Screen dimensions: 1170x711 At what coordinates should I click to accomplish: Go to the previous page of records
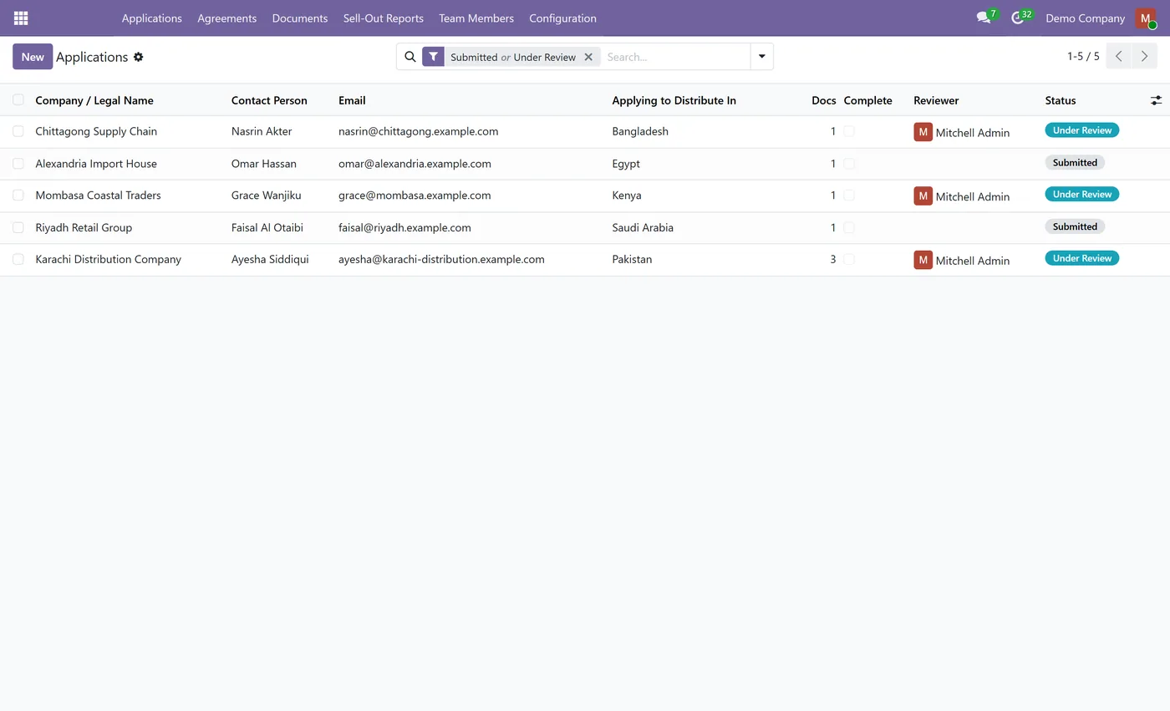tap(1119, 57)
